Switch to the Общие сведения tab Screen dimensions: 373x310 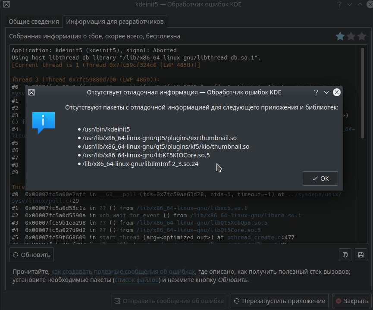(x=34, y=22)
